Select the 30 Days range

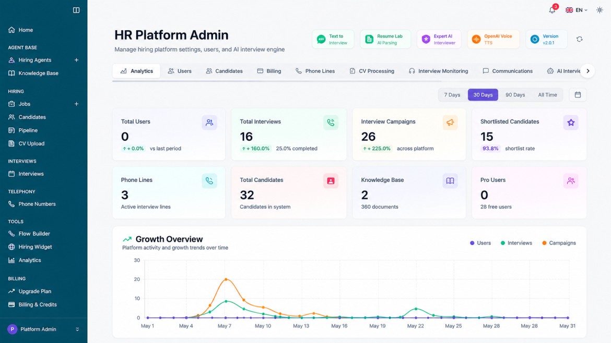tap(483, 95)
